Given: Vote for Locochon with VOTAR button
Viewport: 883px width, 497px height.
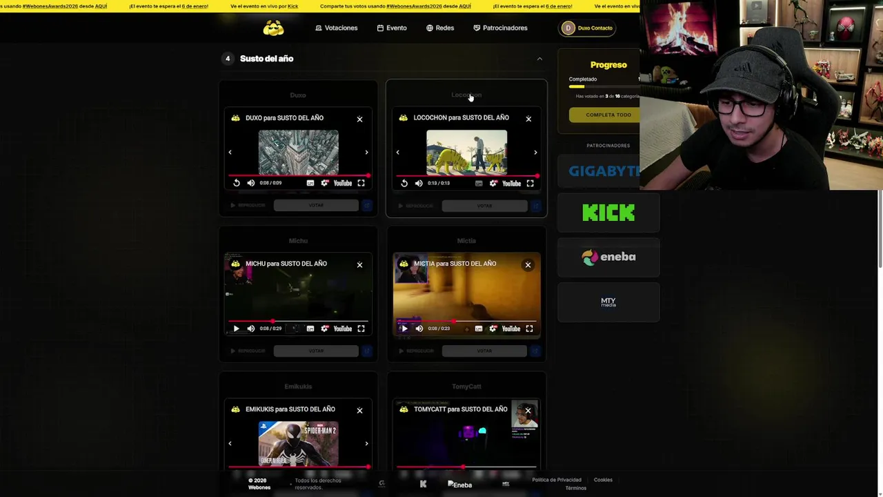Looking at the screenshot, I should pos(484,205).
